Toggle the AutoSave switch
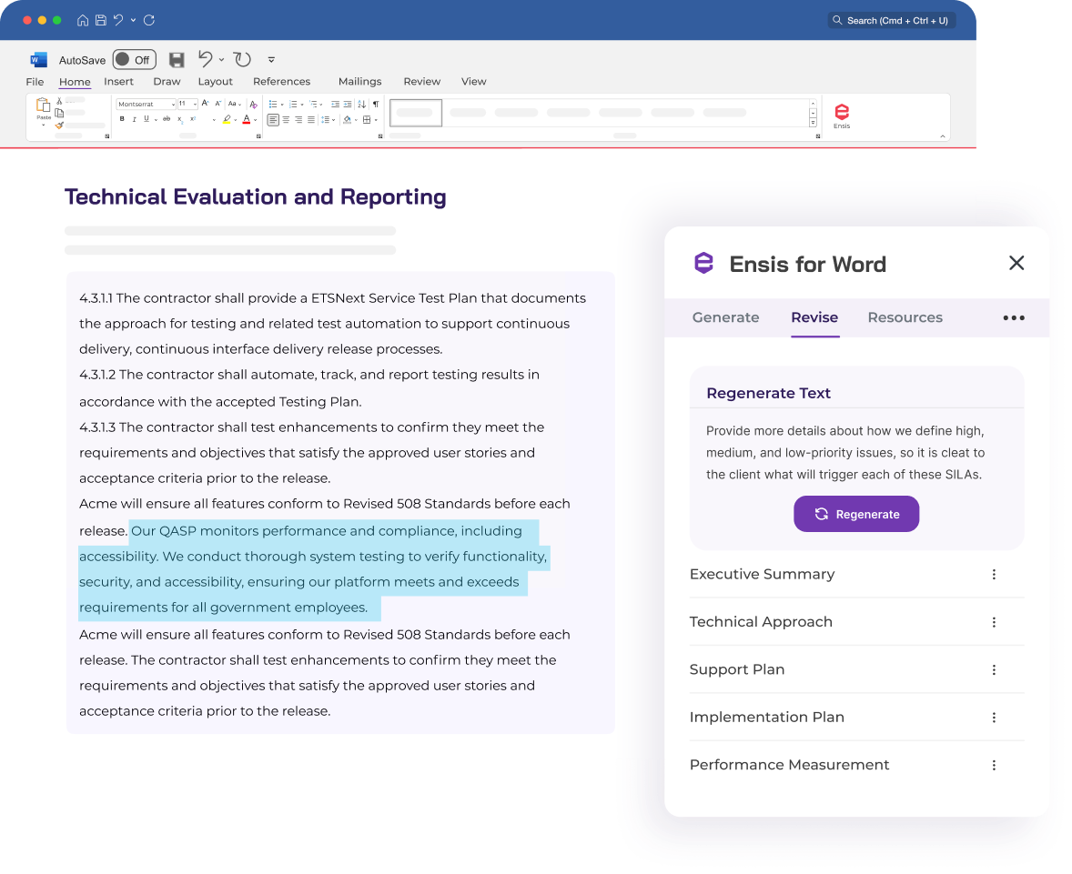 [x=135, y=59]
